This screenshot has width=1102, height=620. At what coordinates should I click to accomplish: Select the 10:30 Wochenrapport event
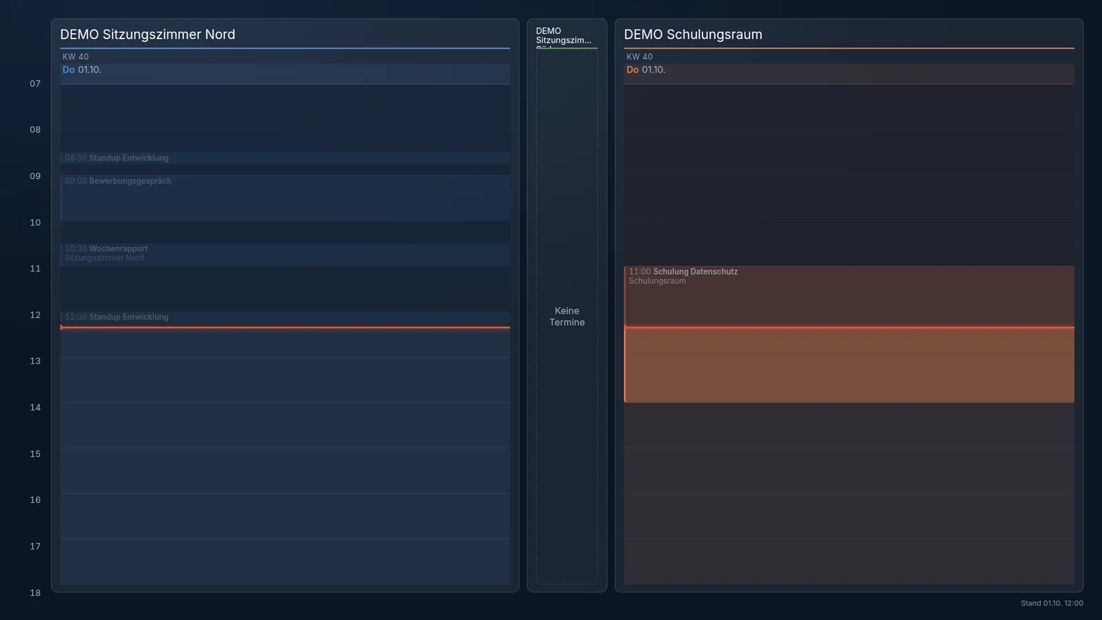285,255
